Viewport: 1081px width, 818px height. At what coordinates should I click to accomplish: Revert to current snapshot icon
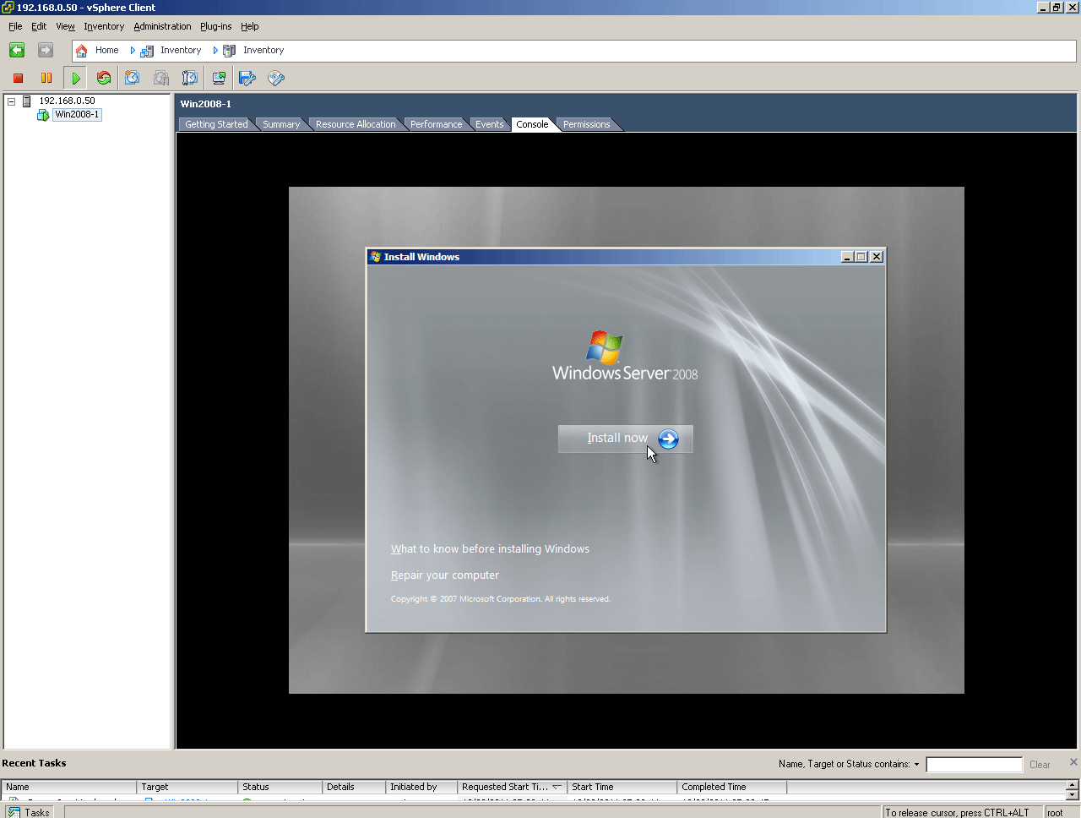point(161,78)
